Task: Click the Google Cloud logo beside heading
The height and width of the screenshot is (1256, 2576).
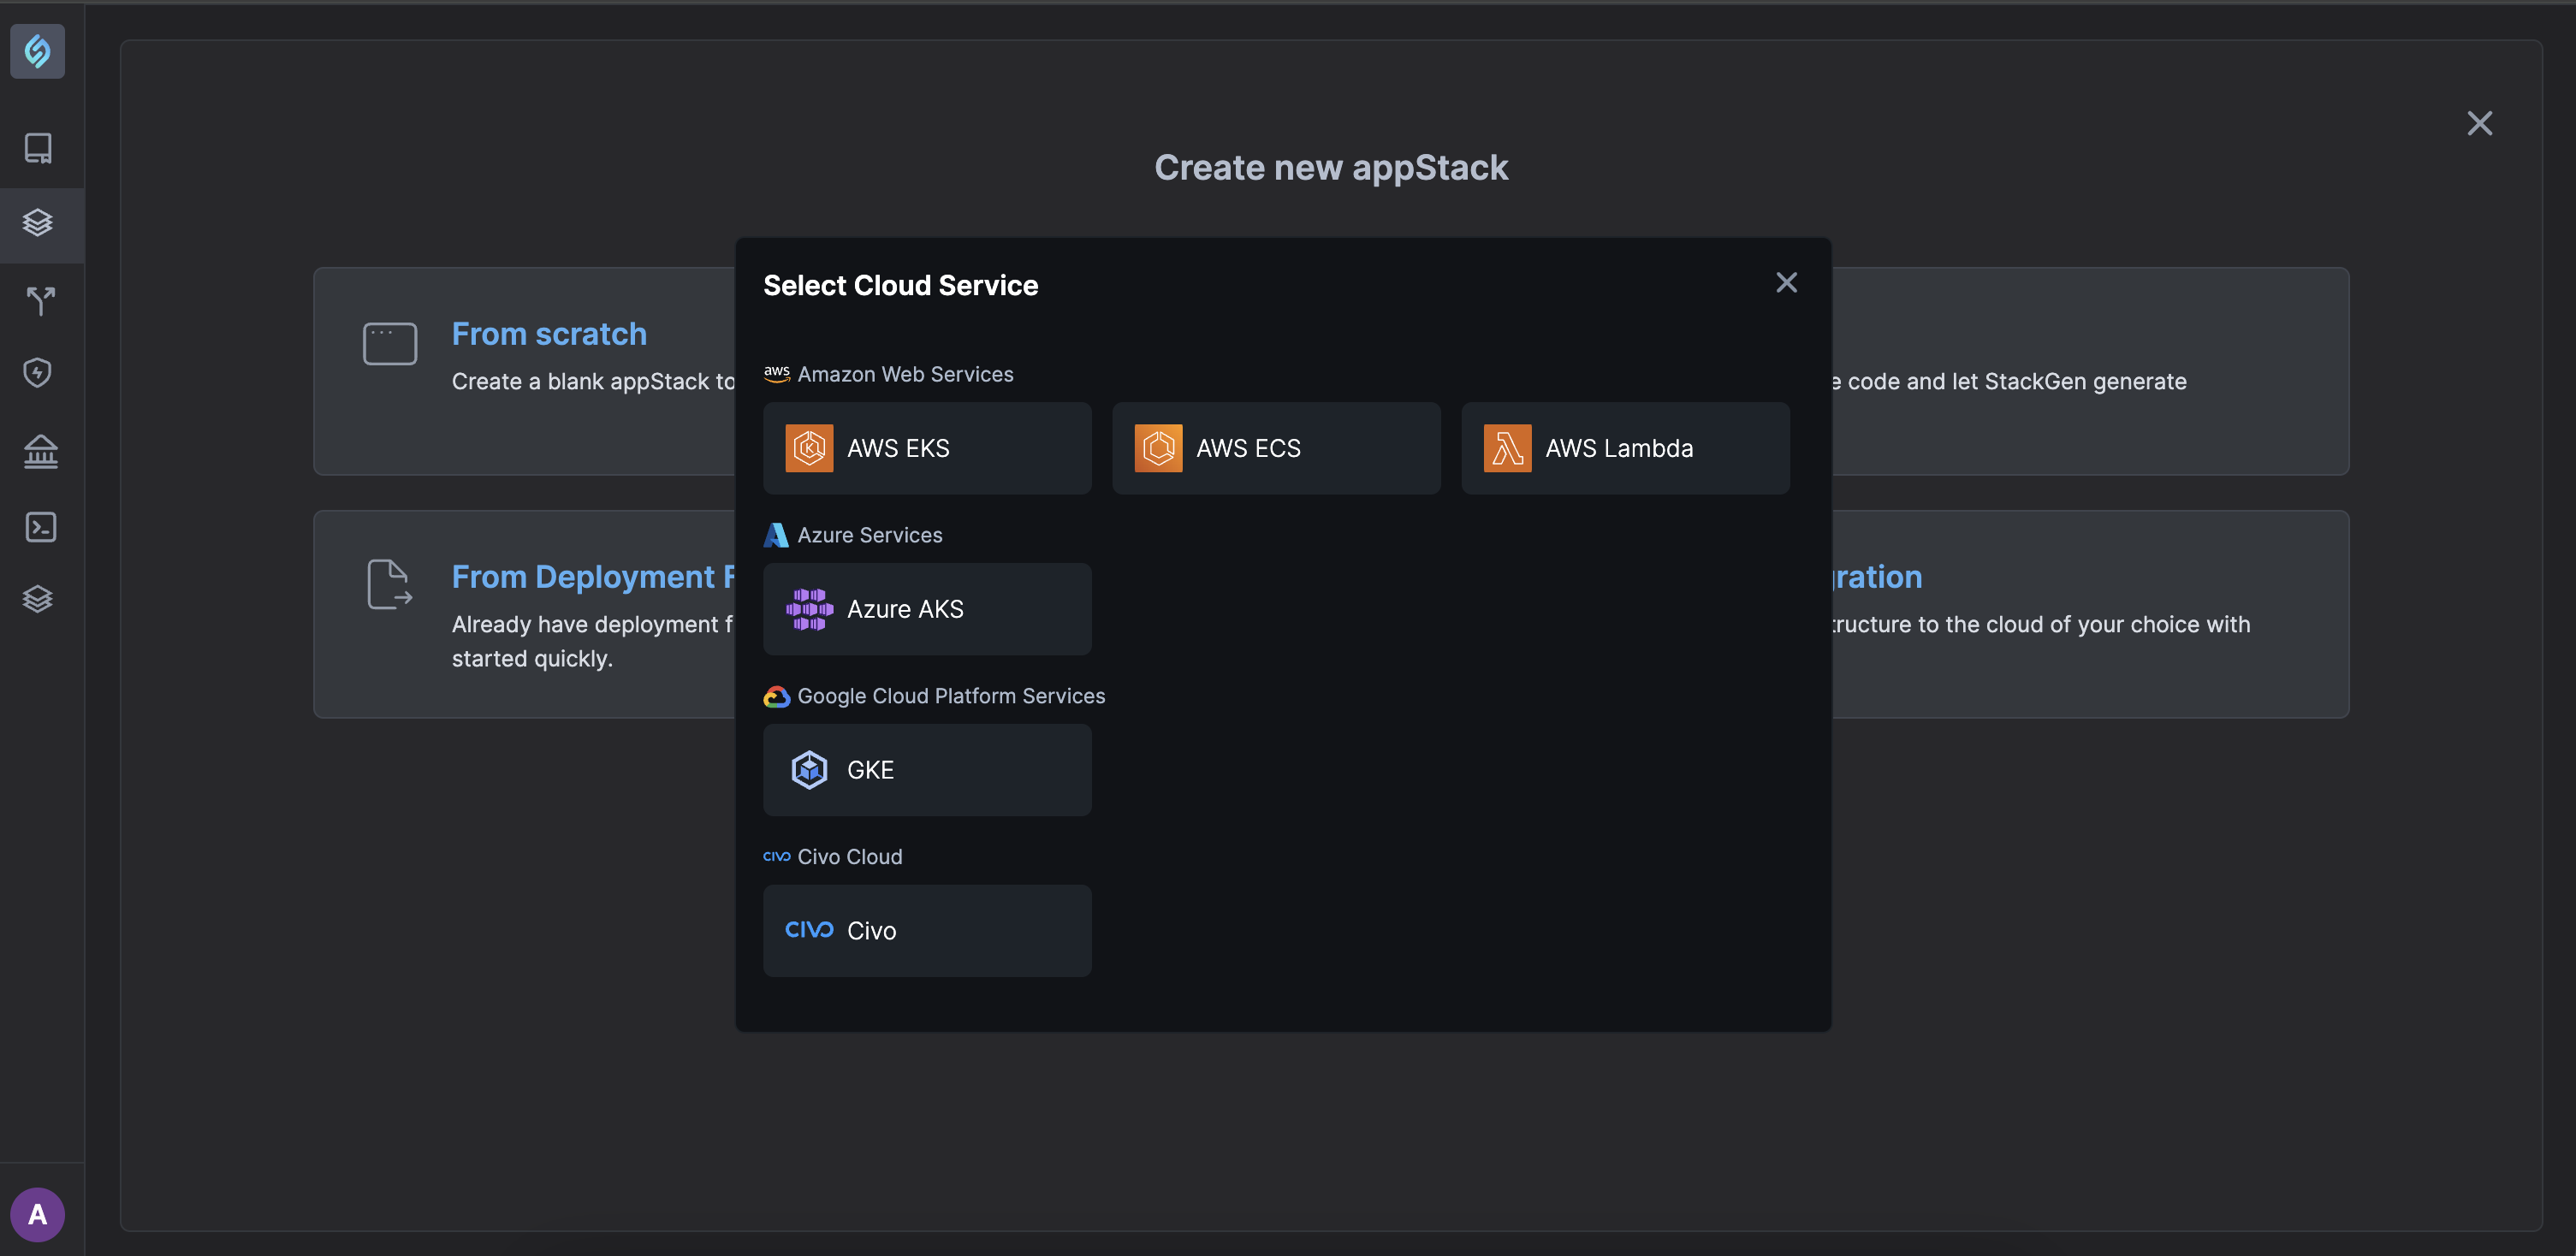Action: [x=777, y=696]
